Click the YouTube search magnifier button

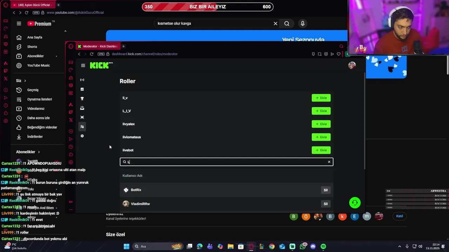click(x=287, y=23)
